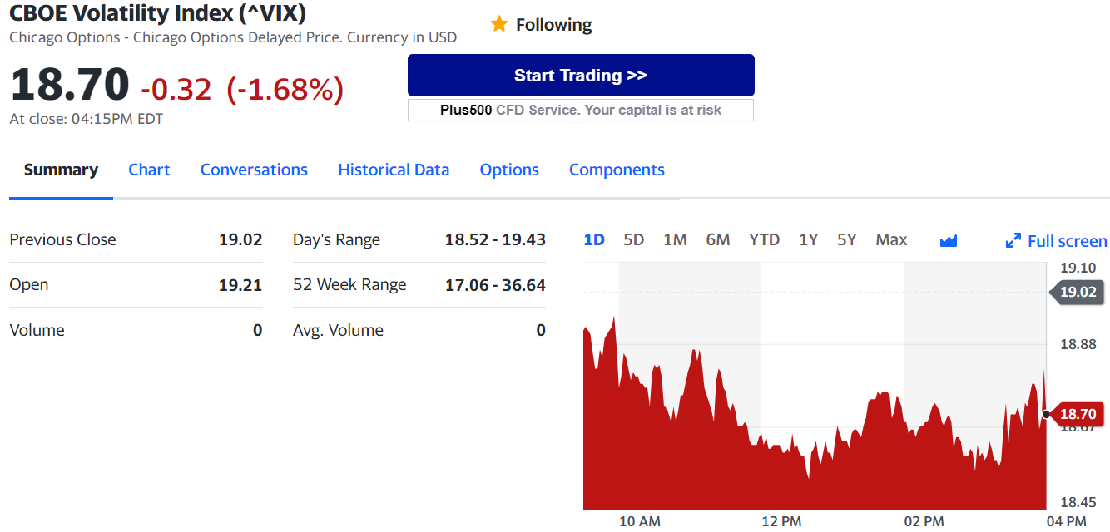Click the Previous Close value 19.02
This screenshot has width=1110, height=532.
click(240, 239)
